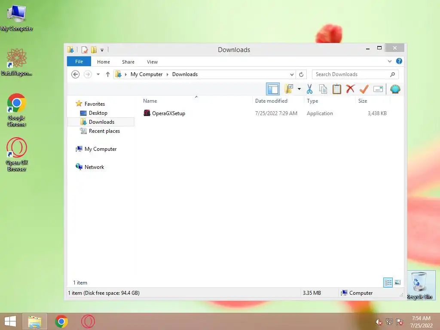
Task: Expand breadcrumb arrow before My Computer
Action: tap(126, 74)
